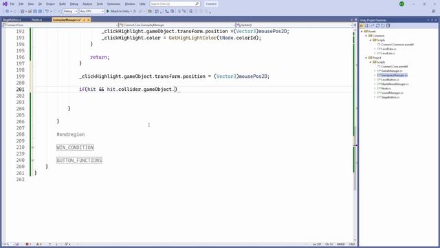Click the first toolbar icon in Unity Project Explorer
Image resolution: width=440 pixels, height=248 pixels.
pyautogui.click(x=362, y=25)
